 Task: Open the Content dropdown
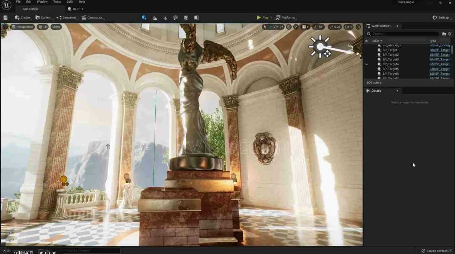(x=44, y=18)
